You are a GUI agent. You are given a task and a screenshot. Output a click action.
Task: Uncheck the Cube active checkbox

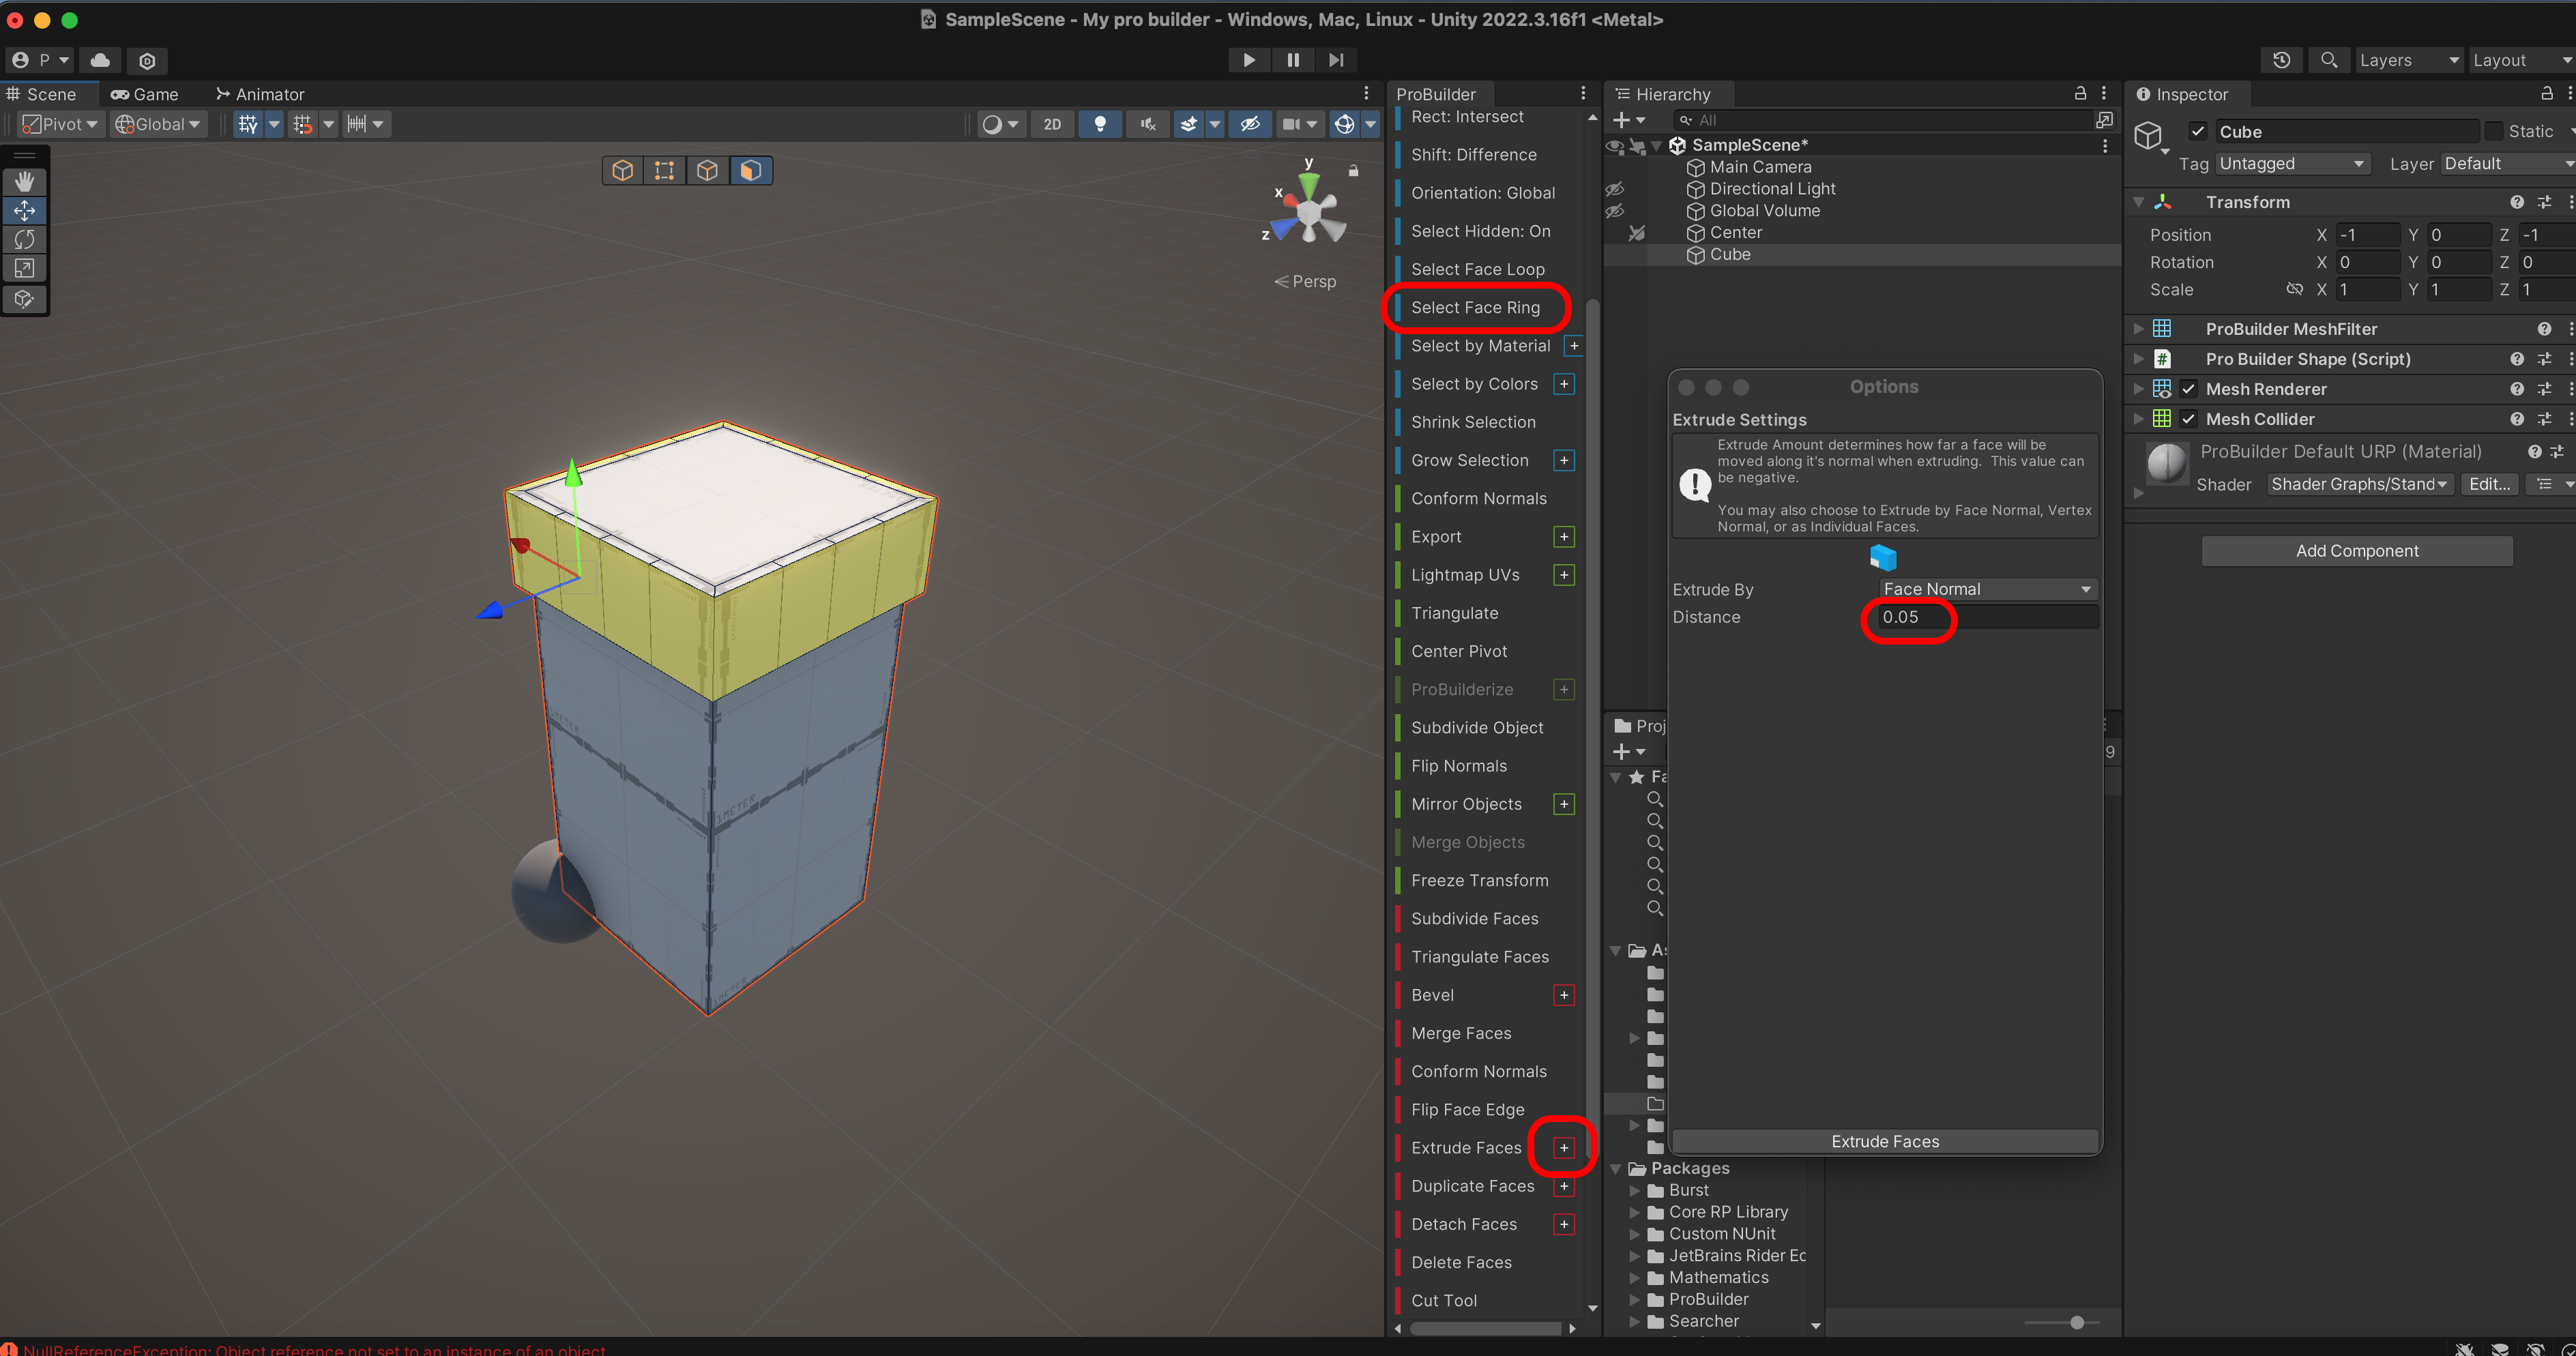click(2197, 131)
